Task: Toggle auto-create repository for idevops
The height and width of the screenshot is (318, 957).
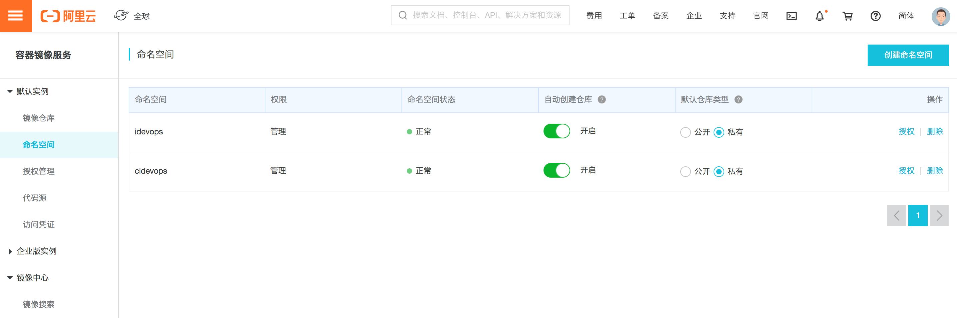Action: [557, 131]
